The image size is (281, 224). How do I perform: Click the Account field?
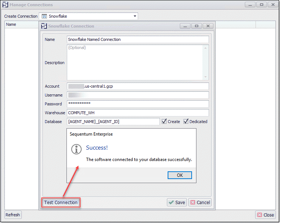tap(138, 86)
